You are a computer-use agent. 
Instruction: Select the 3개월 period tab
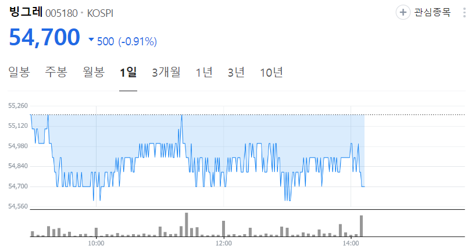point(166,72)
